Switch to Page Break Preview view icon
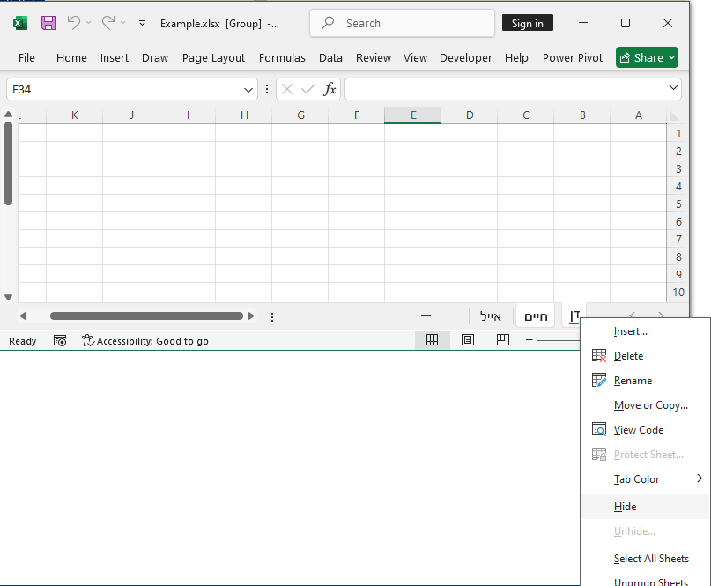 502,340
